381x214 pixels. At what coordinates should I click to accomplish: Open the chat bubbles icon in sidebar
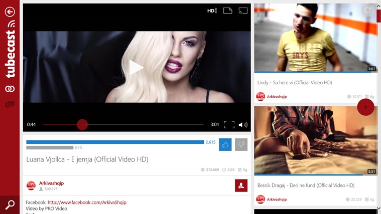click(10, 105)
